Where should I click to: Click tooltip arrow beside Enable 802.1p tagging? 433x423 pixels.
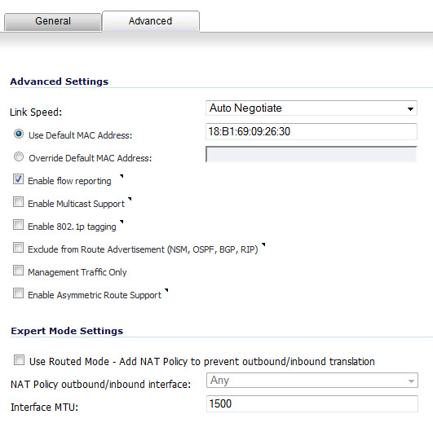pyautogui.click(x=122, y=222)
